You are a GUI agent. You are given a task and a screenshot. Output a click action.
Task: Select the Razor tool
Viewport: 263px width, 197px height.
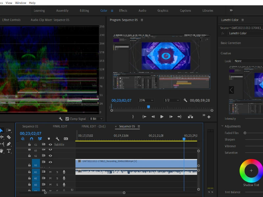(9, 137)
